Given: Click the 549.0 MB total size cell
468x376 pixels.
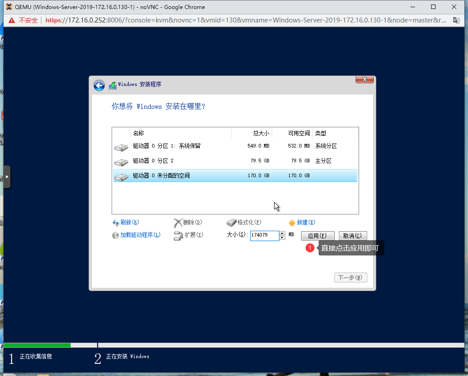Looking at the screenshot, I should pyautogui.click(x=258, y=146).
